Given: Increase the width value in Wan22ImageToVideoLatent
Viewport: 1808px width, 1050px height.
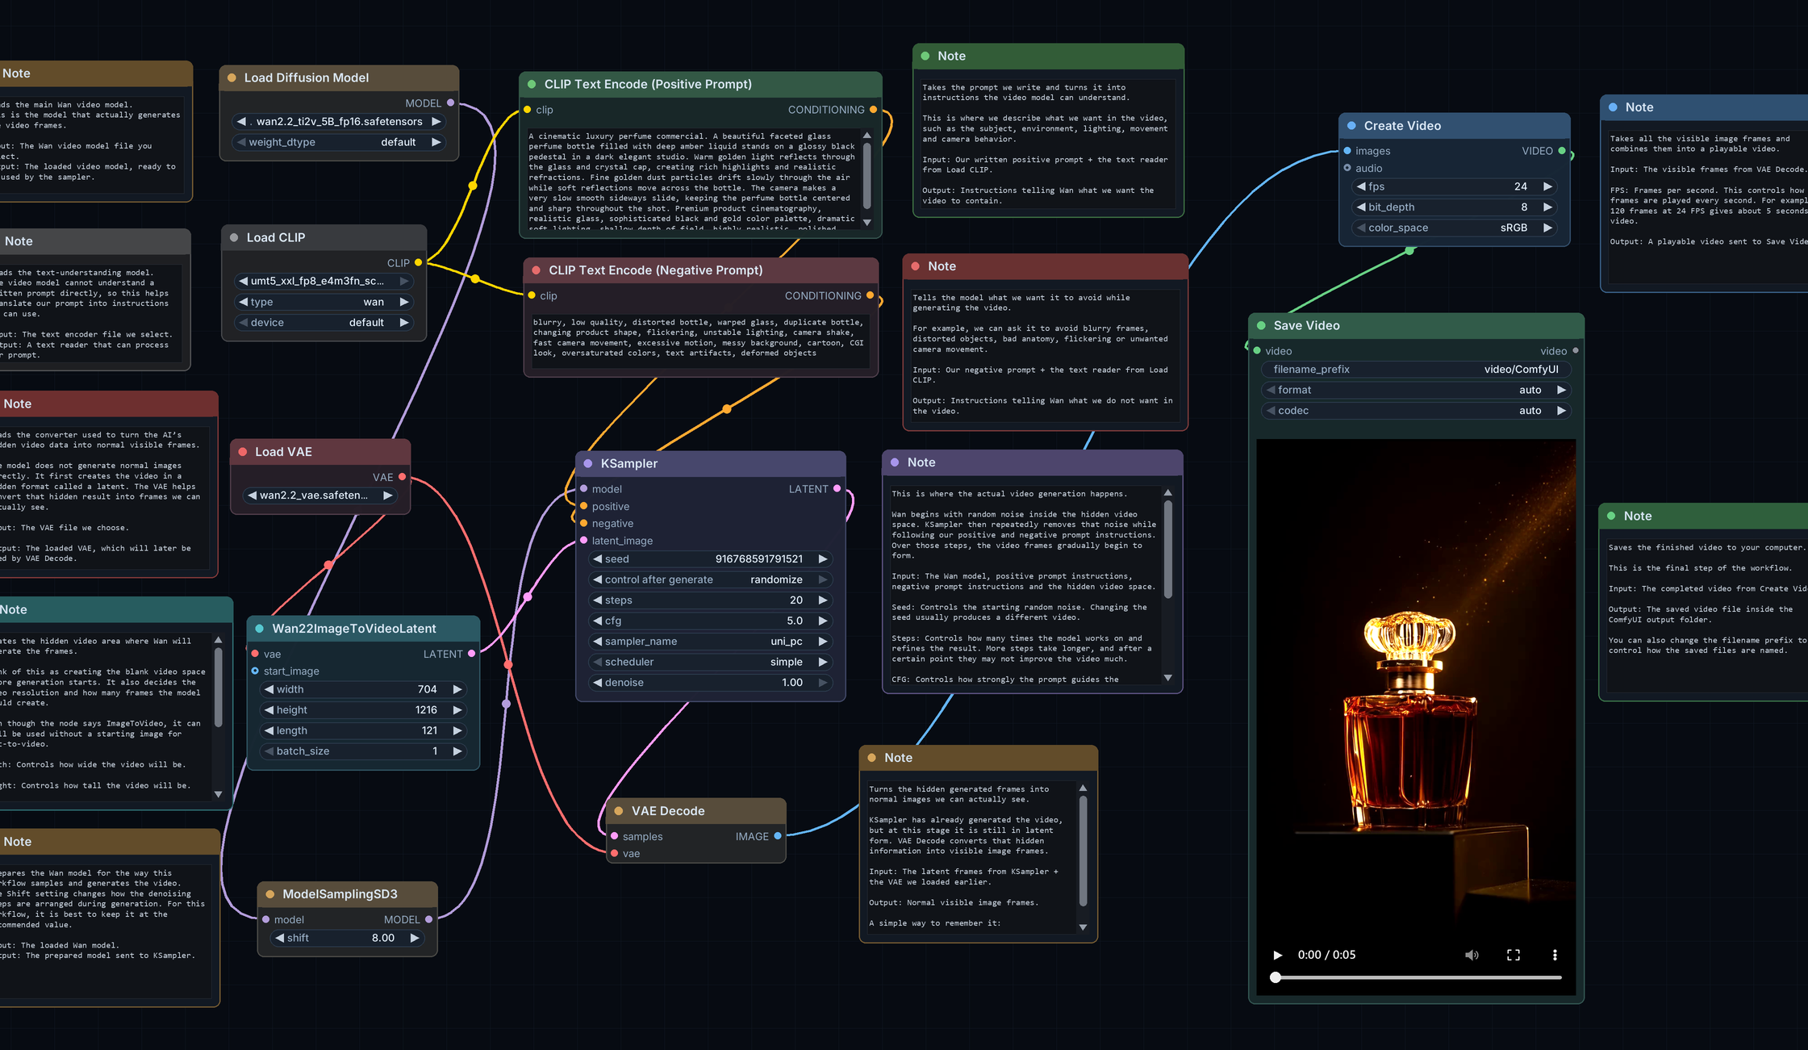Looking at the screenshot, I should [x=457, y=689].
